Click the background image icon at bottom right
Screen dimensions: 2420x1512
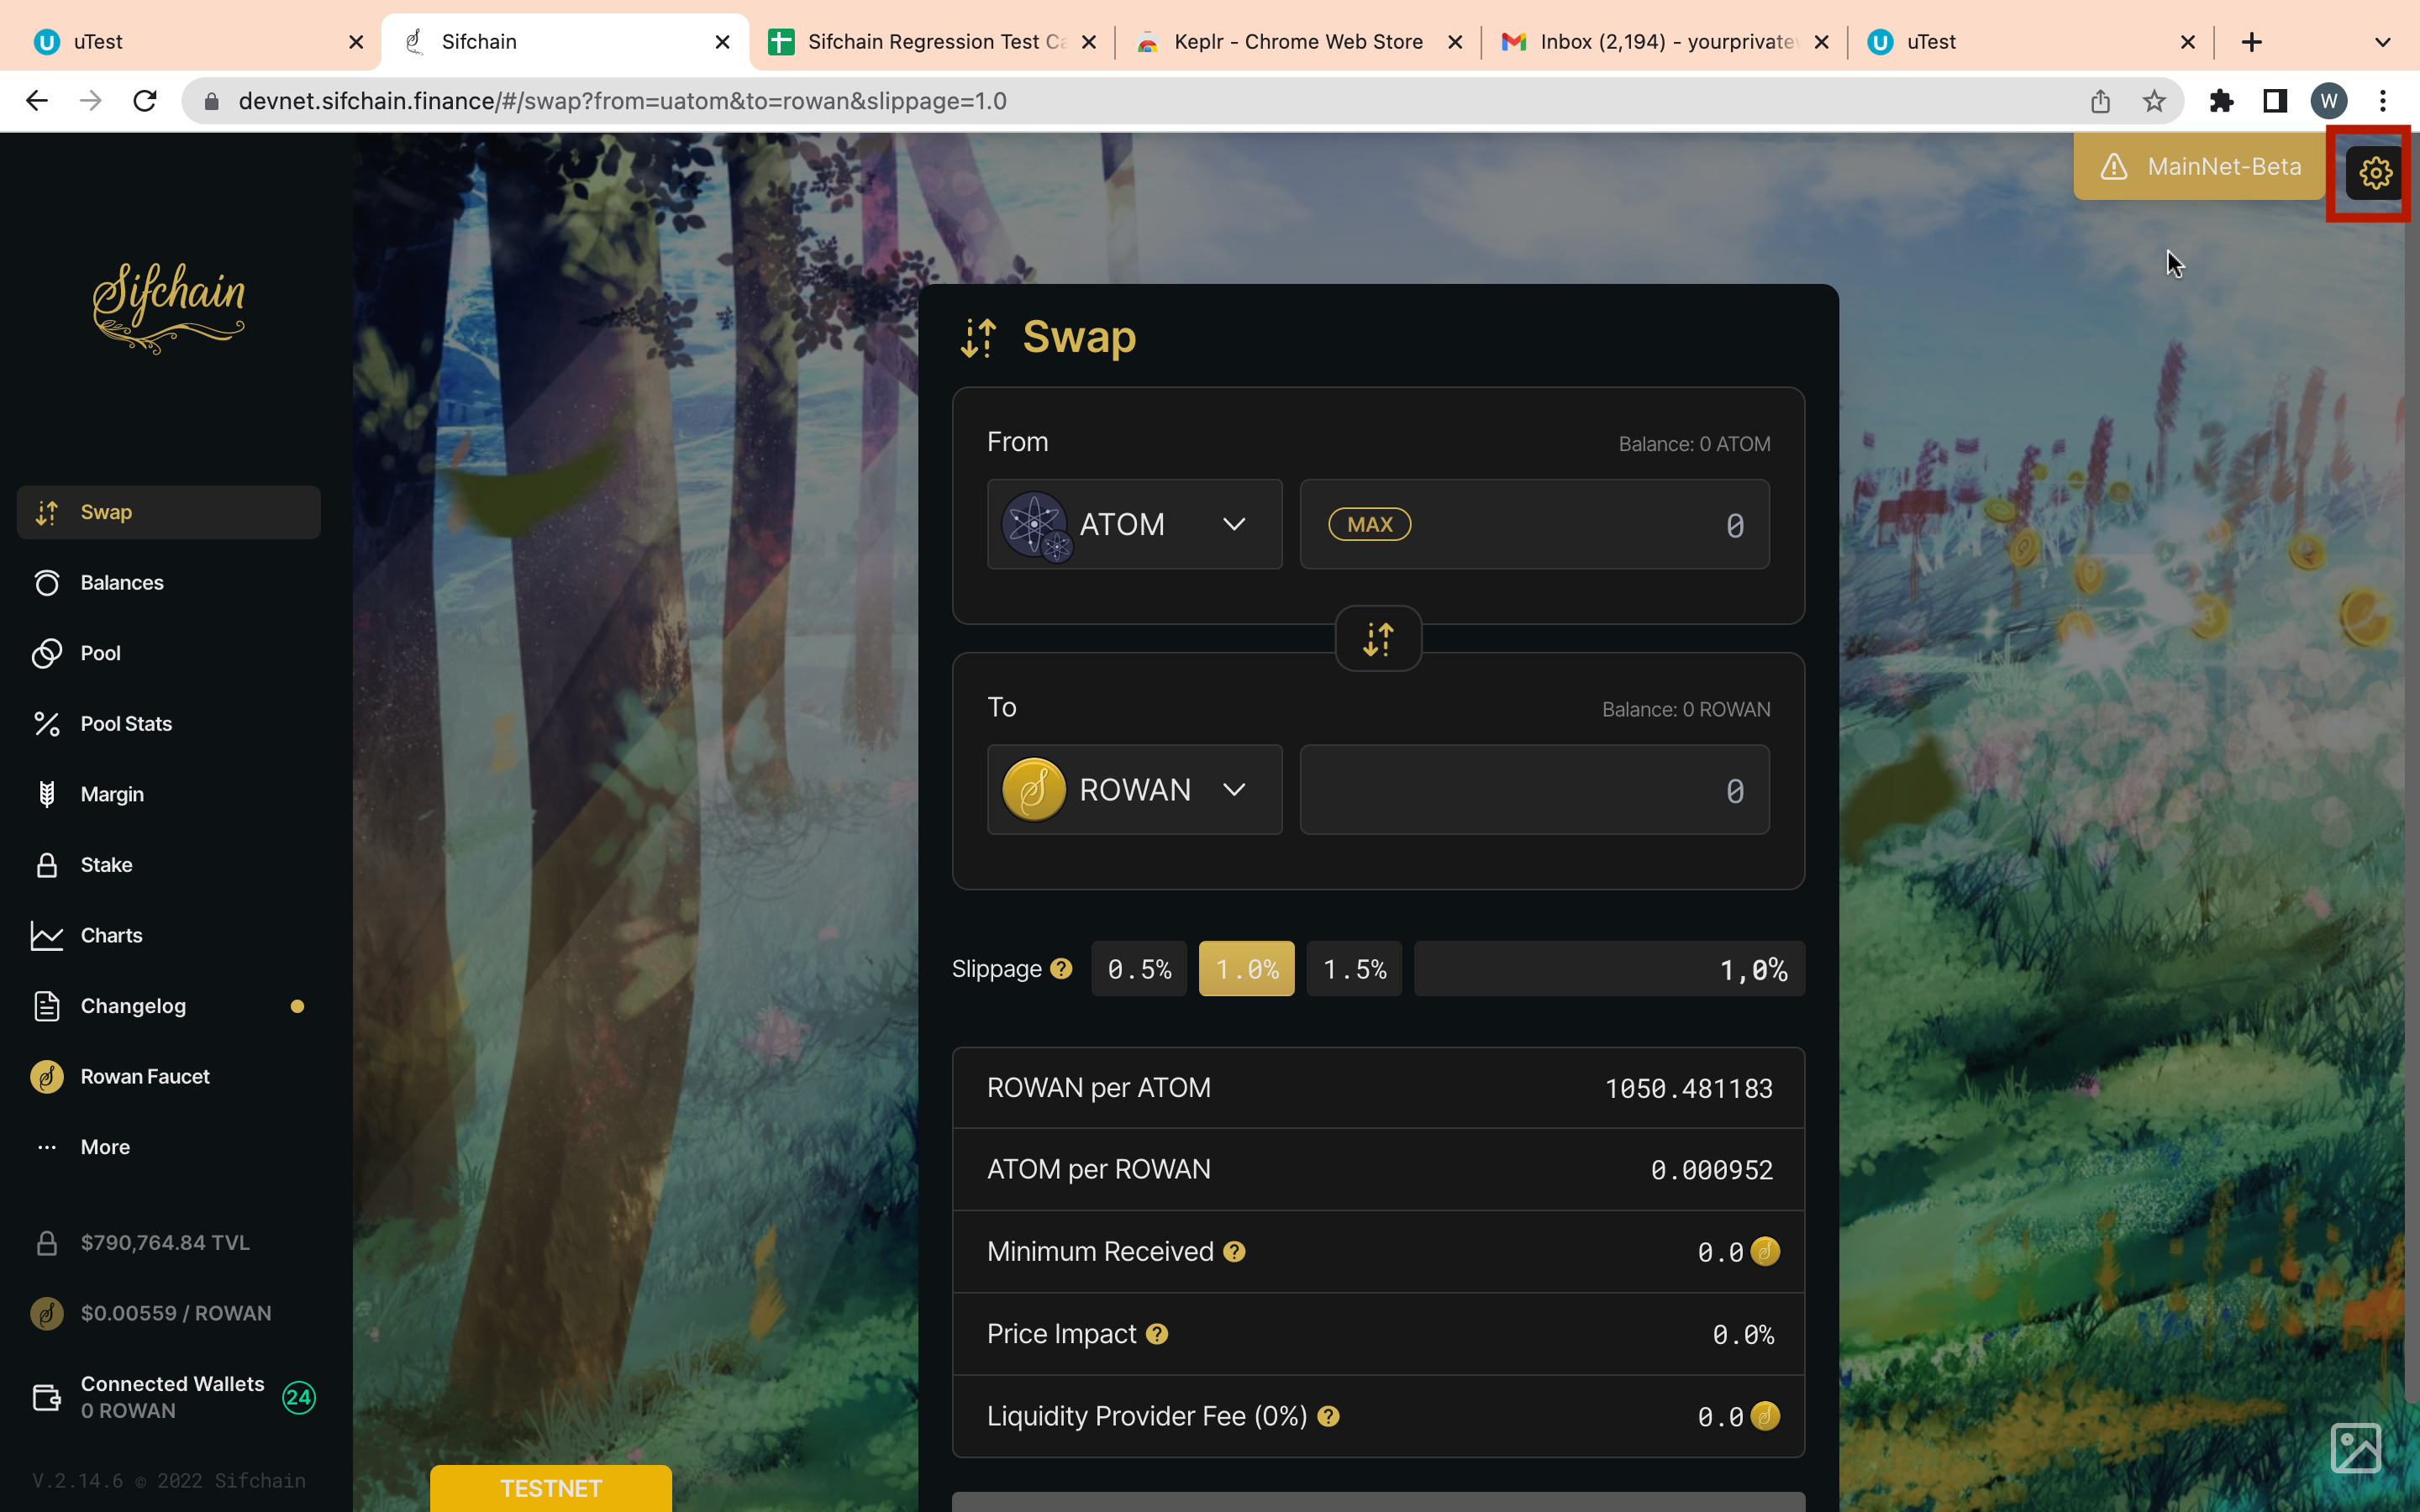2355,1447
